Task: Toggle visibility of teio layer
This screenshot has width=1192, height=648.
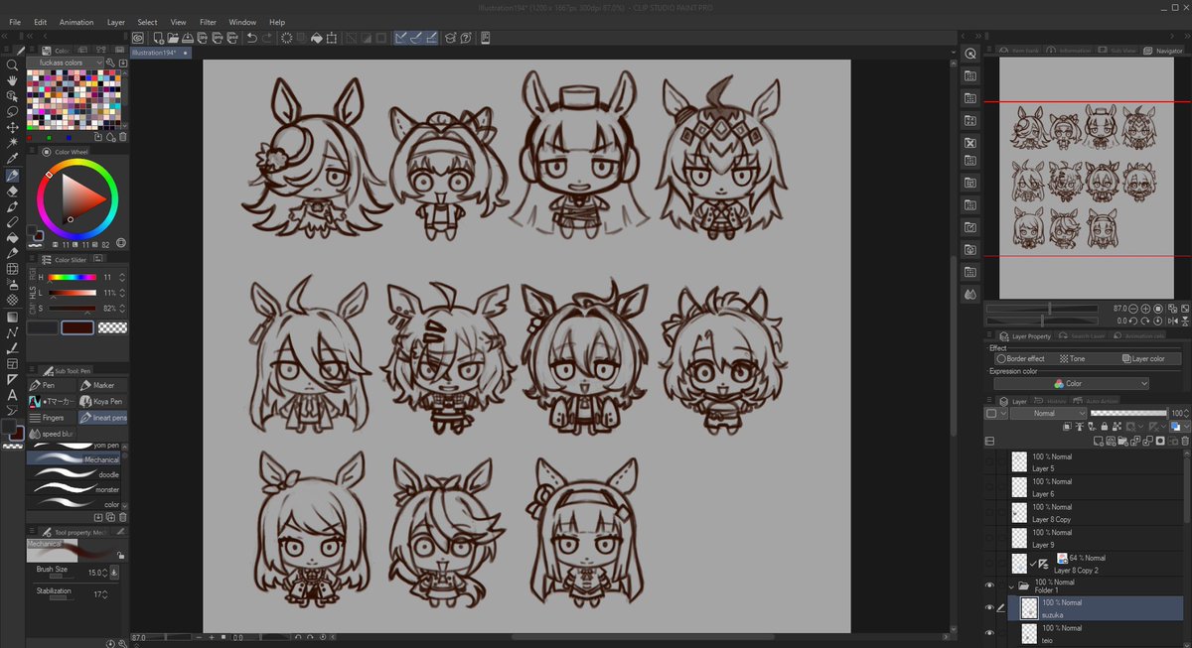Action: (x=989, y=633)
